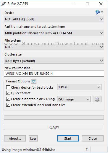This screenshot has height=153, width=108.
Task: Click inside the New volume label field
Action: [x=54, y=74]
